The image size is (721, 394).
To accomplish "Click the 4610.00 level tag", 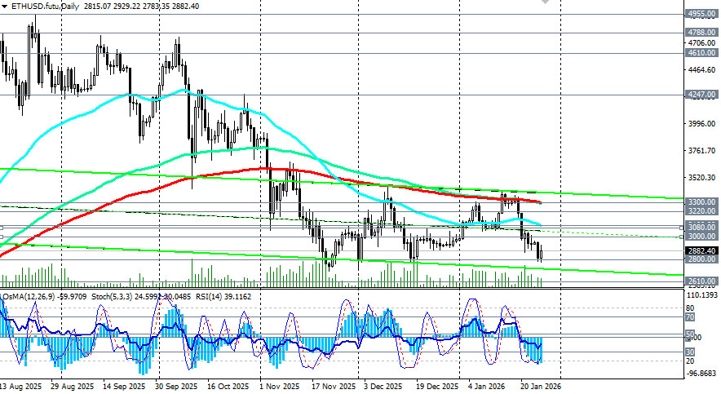I will [x=701, y=53].
